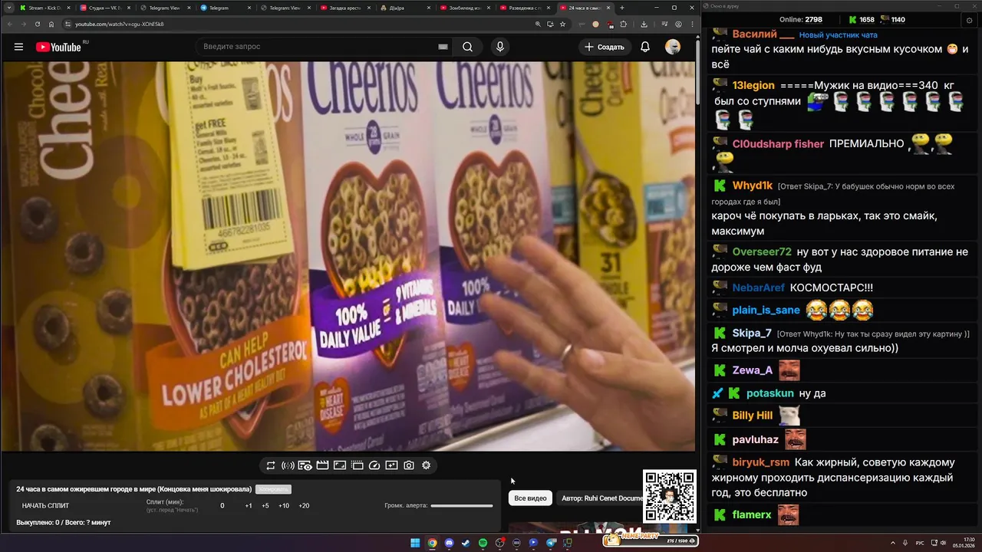
Task: Click the Копировать button next to video title
Action: pyautogui.click(x=273, y=489)
